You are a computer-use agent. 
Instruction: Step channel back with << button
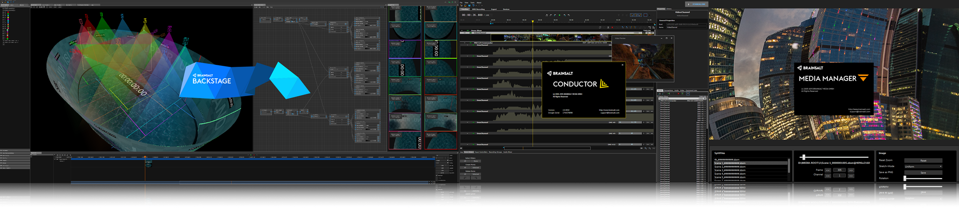[828, 176]
